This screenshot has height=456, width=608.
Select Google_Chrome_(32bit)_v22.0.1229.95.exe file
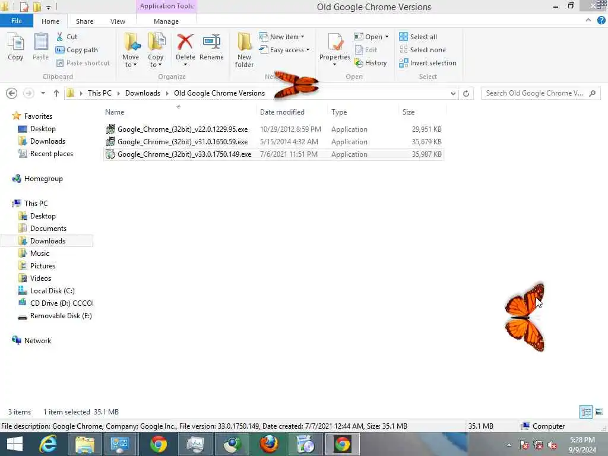point(273,129)
